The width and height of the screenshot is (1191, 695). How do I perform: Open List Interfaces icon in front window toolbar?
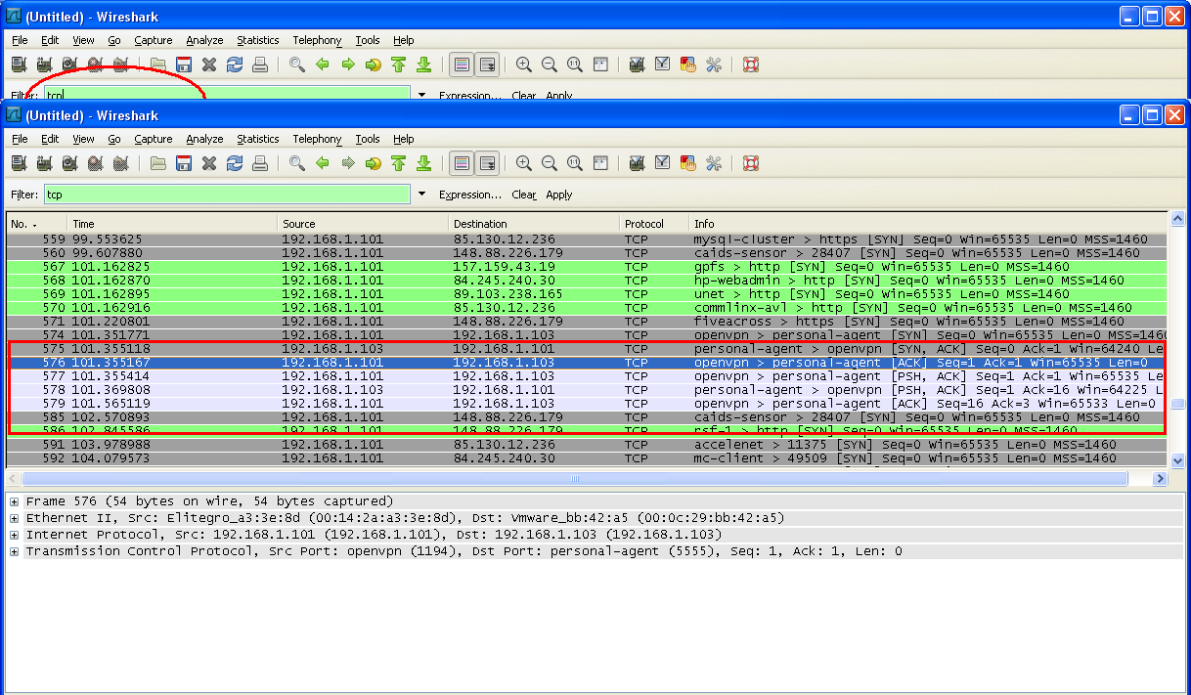click(x=19, y=163)
